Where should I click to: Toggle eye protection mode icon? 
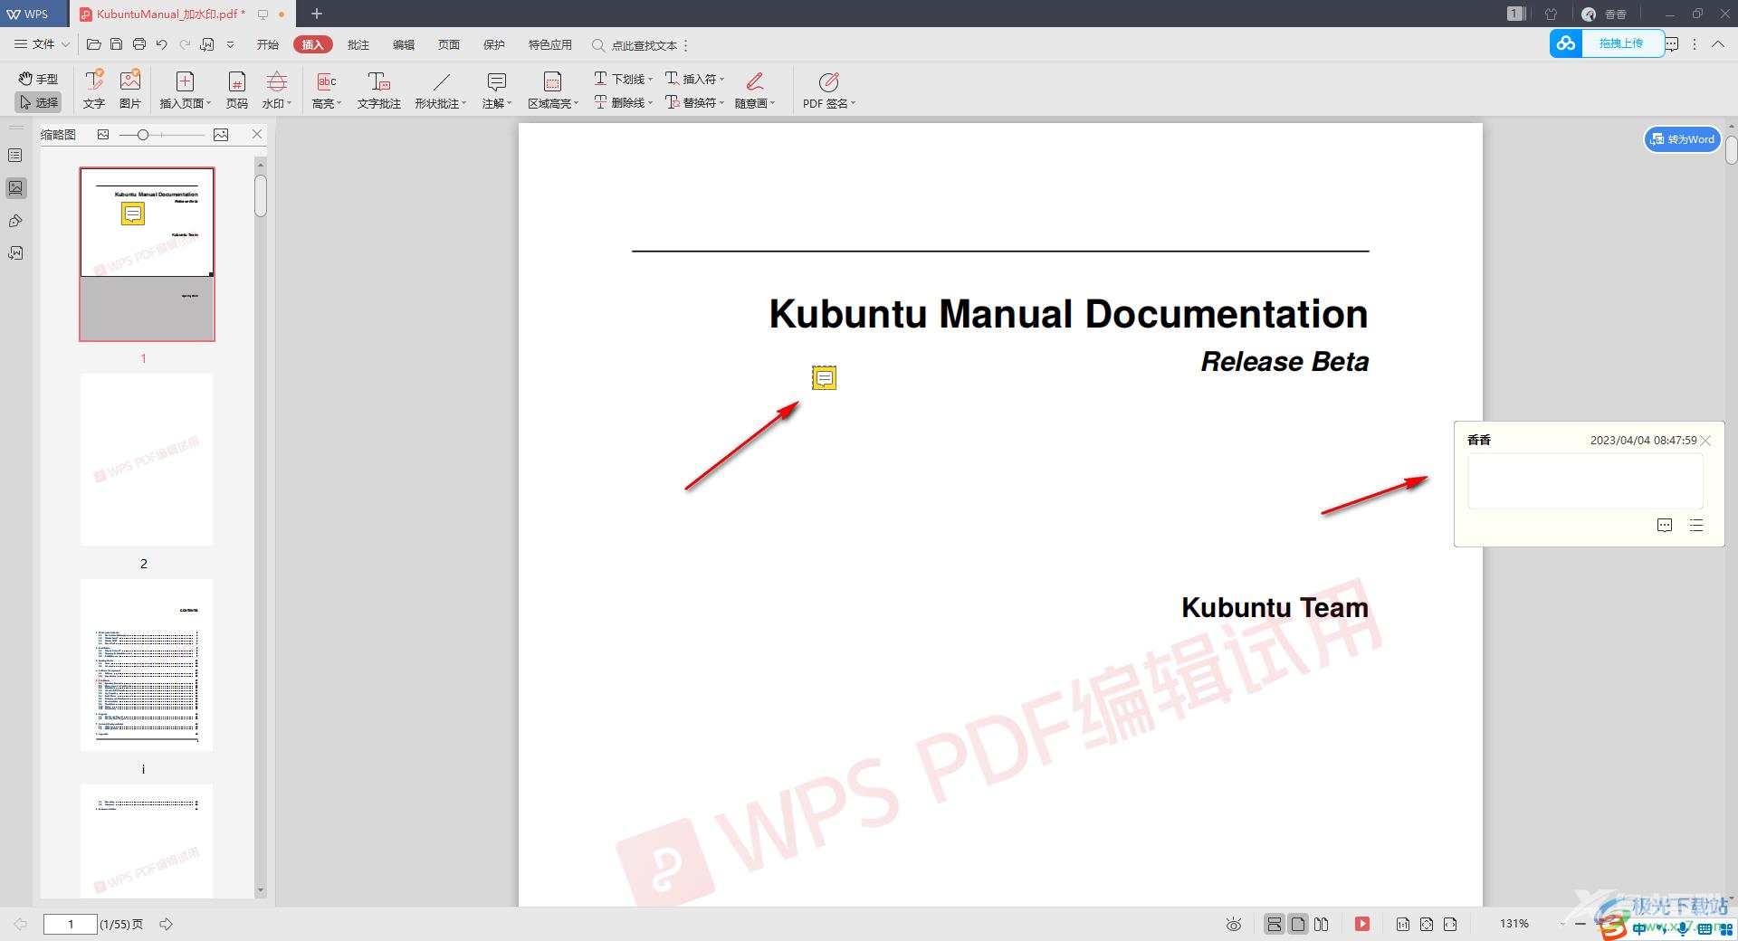point(1233,924)
